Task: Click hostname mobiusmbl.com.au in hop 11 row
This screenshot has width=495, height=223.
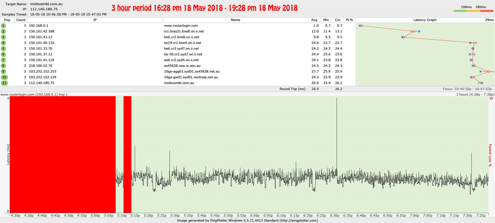Action: tap(179, 83)
